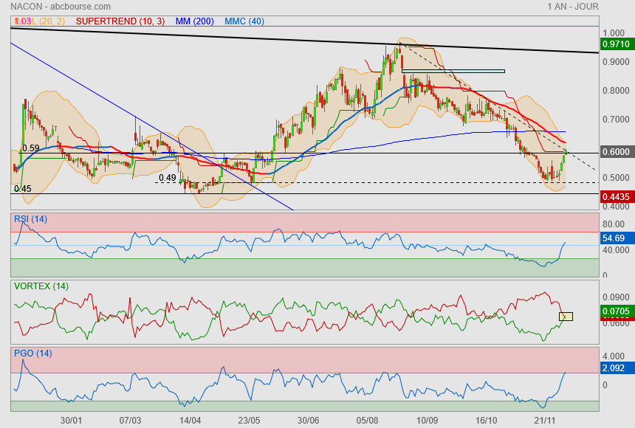Screen dimensions: 635x428
Task: Click the yellow marker box in Vortex panel
Action: coord(566,317)
